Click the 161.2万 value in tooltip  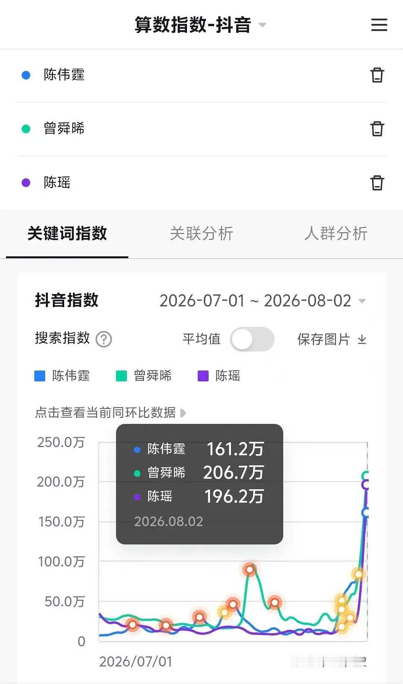(235, 449)
